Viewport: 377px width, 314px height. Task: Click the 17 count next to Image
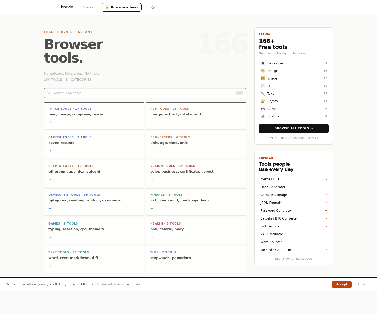(325, 78)
